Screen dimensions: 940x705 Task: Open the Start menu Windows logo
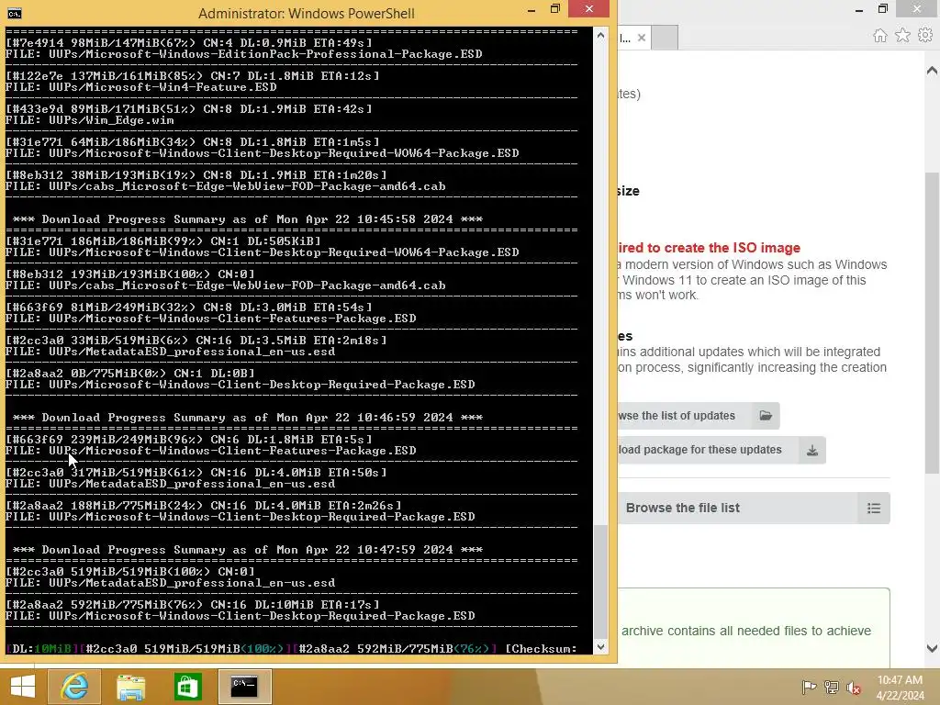[x=23, y=687]
